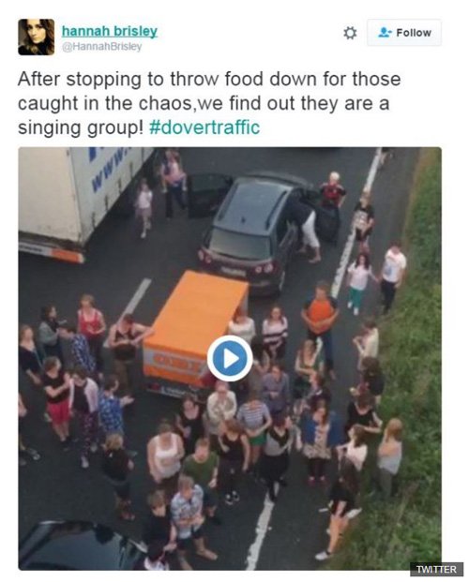Click the open car door in the video
The width and height of the screenshot is (469, 582).
(208, 195)
